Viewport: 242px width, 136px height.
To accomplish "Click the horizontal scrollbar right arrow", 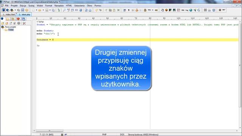I will tap(237, 131).
